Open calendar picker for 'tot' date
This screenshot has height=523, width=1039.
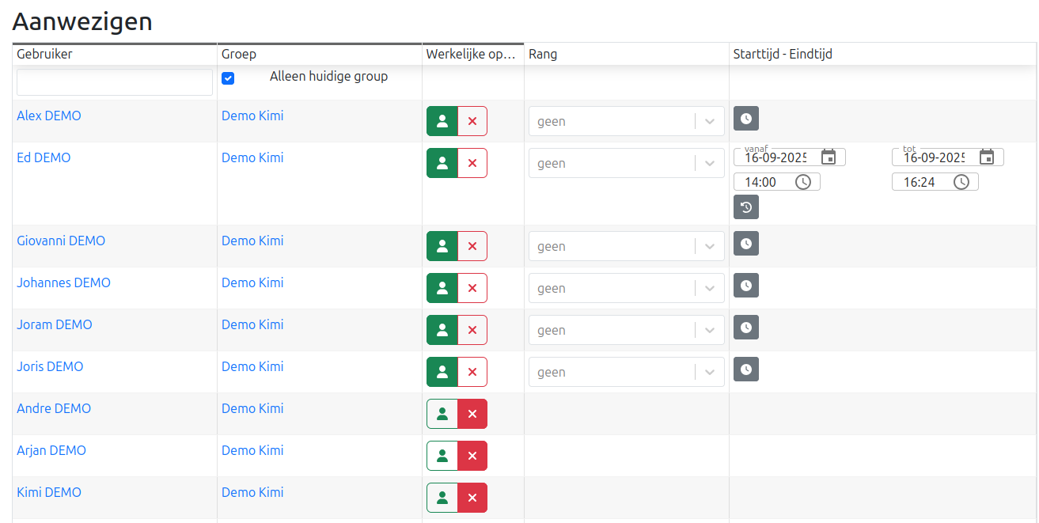click(x=987, y=157)
